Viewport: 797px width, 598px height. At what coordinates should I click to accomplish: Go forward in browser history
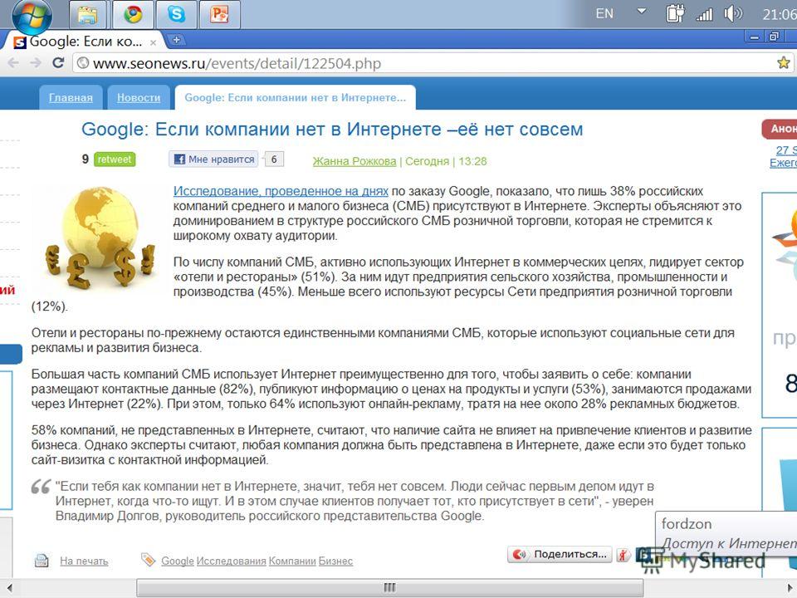(36, 62)
